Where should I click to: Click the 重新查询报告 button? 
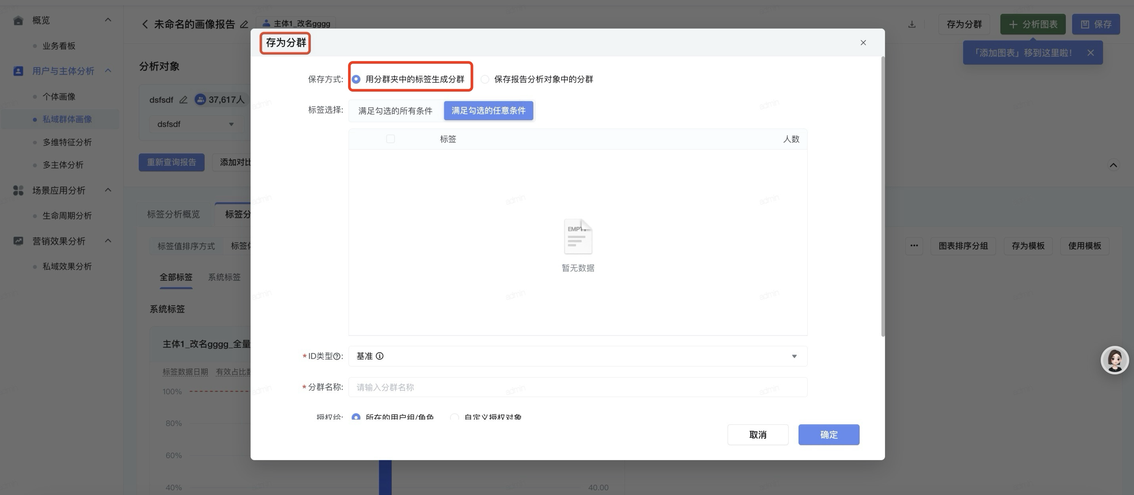click(x=171, y=163)
